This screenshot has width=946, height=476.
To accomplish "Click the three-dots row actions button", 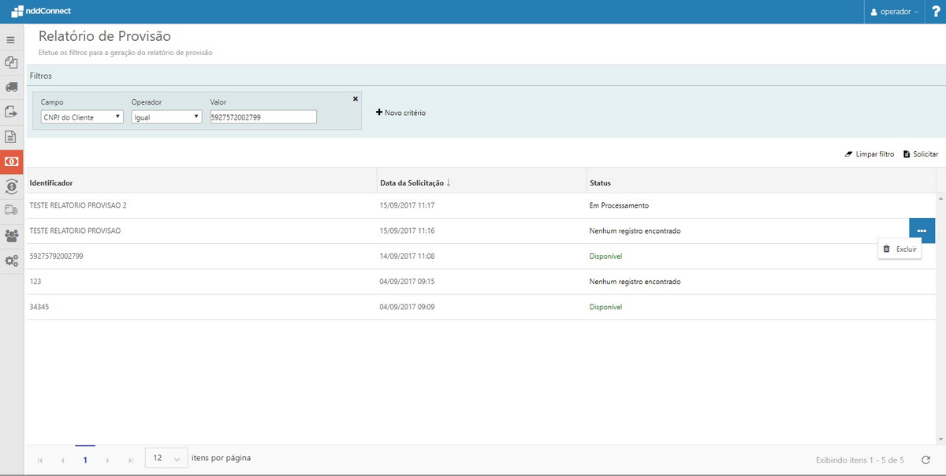I will (x=922, y=231).
